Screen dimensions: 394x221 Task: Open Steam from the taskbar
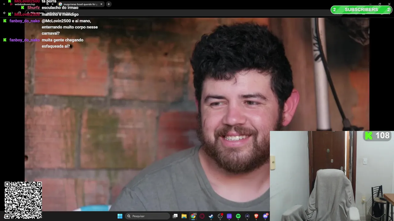[211, 216]
